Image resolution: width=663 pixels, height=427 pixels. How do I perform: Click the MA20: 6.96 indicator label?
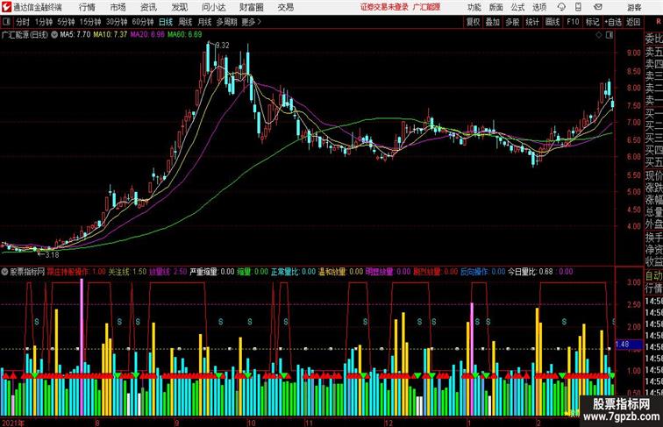pyautogui.click(x=147, y=35)
